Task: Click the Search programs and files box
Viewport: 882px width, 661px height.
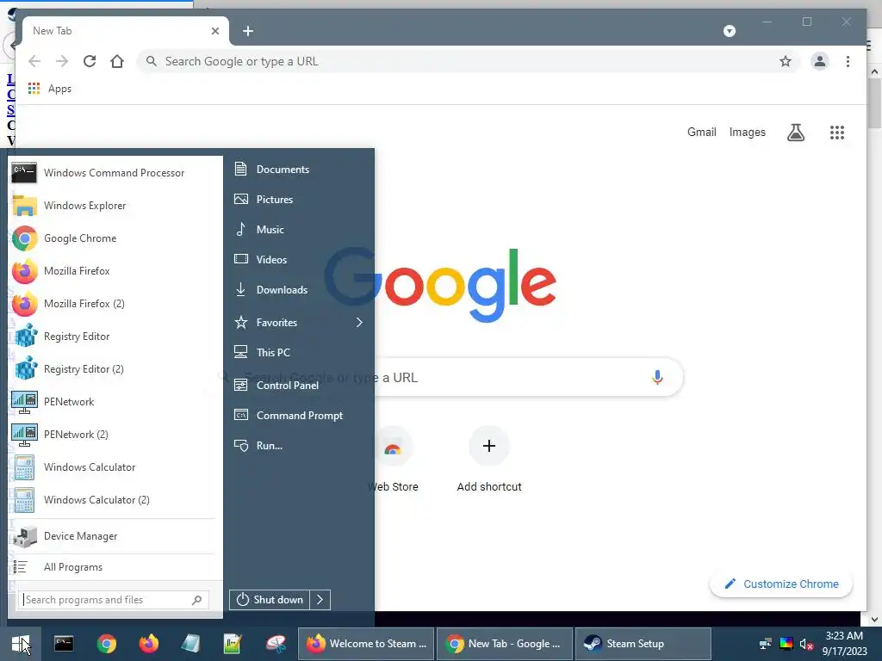Action: pyautogui.click(x=114, y=600)
